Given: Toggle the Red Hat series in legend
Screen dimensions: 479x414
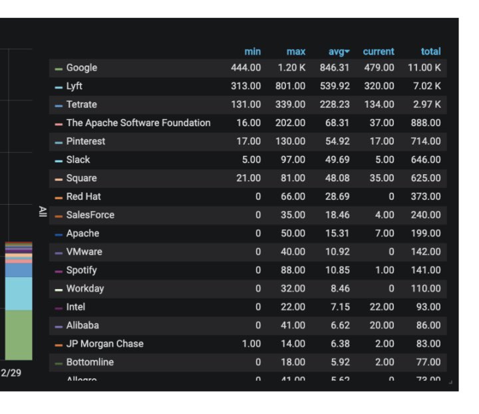Looking at the screenshot, I should click(83, 197).
